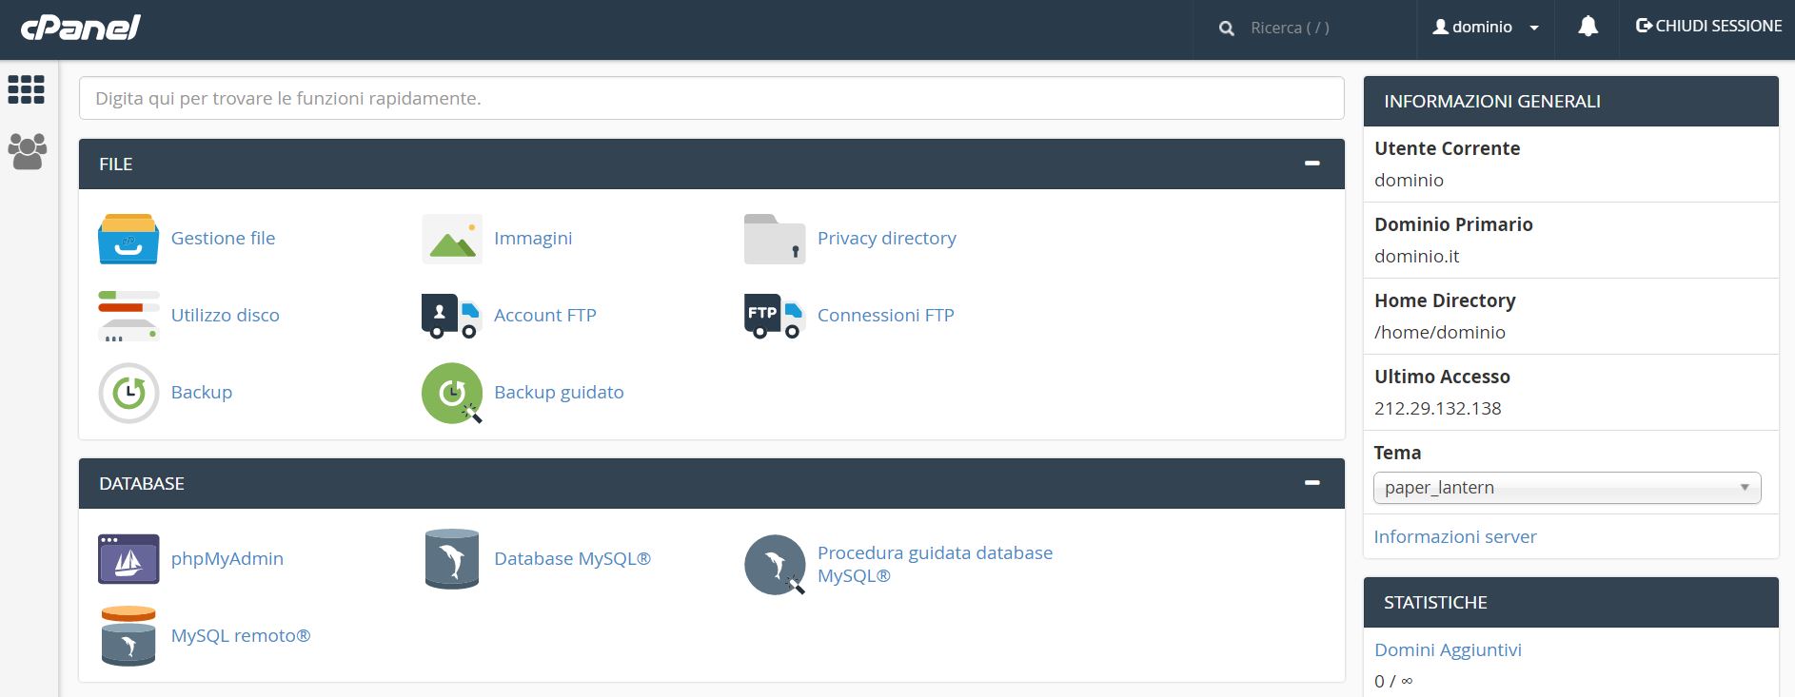Click the Connessioni FTP link

[886, 316]
